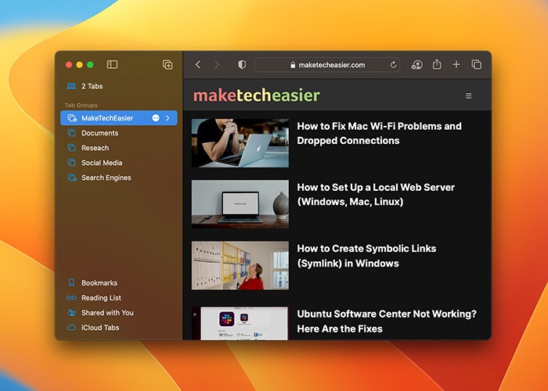The width and height of the screenshot is (548, 391).
Task: Go back to previous page
Action: tap(198, 65)
